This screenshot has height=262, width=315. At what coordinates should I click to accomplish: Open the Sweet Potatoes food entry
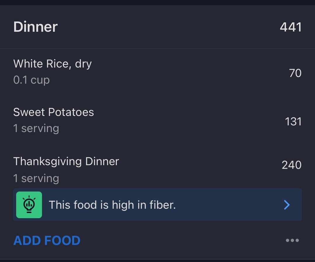[157, 120]
